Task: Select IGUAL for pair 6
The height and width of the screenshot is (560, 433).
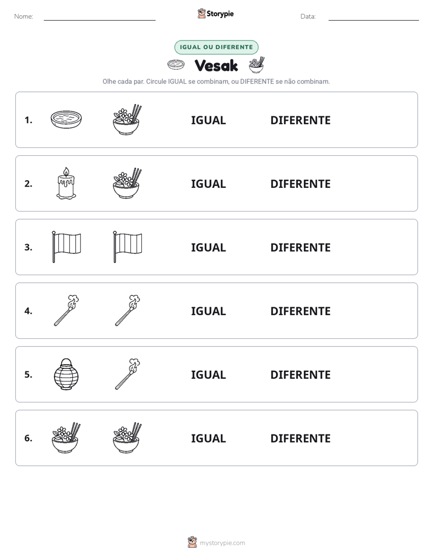Action: click(x=208, y=438)
